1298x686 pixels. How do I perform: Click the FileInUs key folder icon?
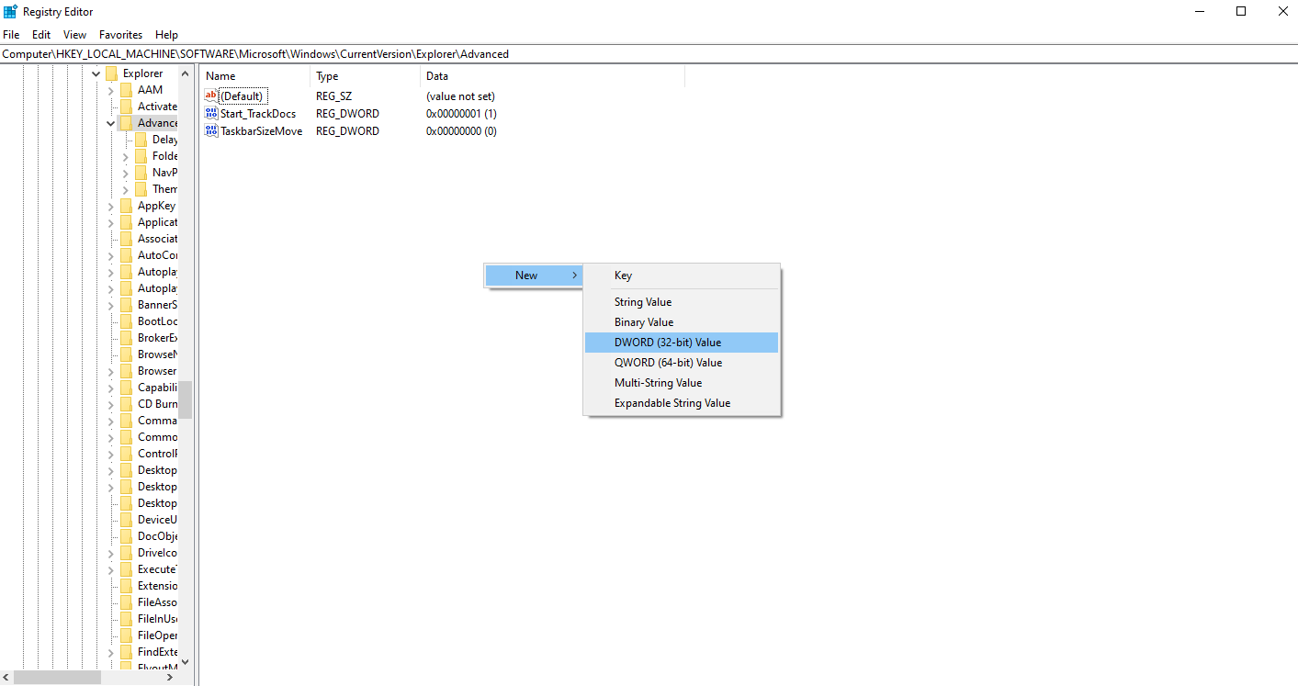127,619
